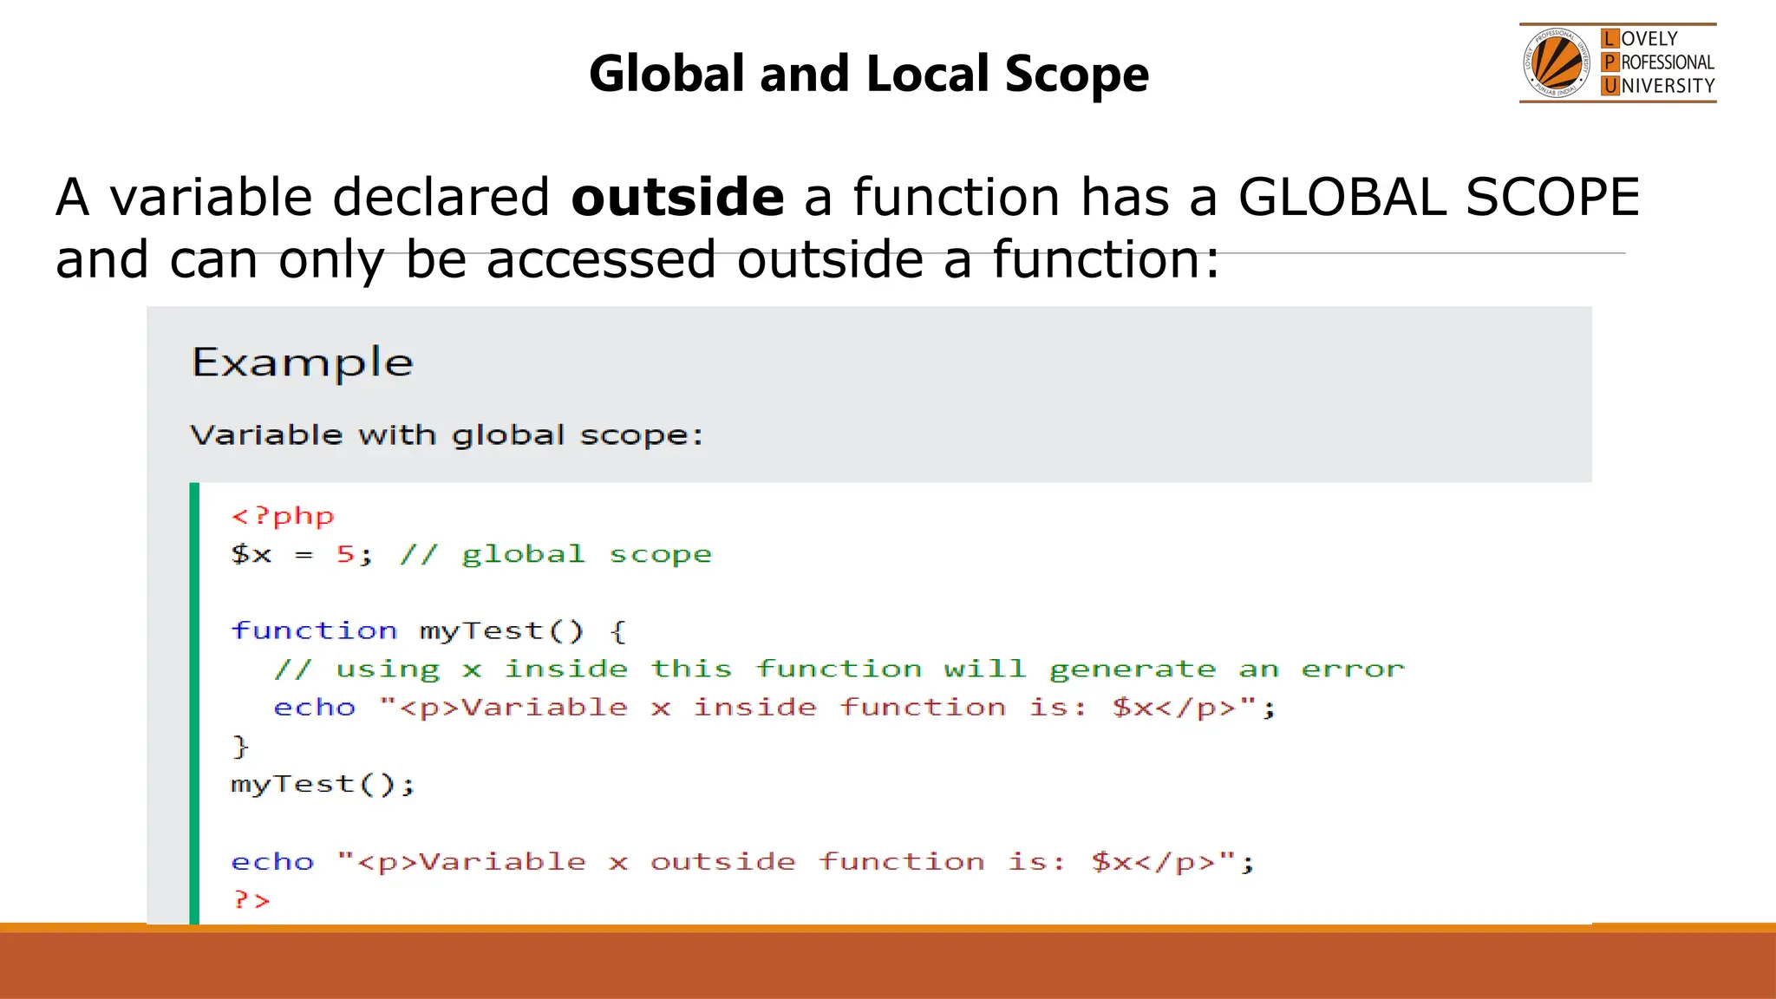Click the closing brace of myTest function
The image size is (1776, 999).
click(240, 746)
